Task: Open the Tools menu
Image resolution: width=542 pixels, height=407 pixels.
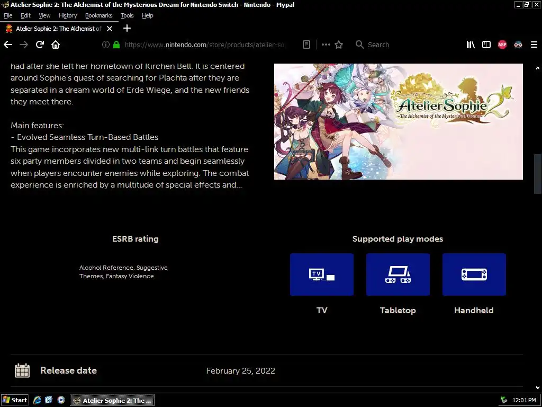Action: coord(127,15)
